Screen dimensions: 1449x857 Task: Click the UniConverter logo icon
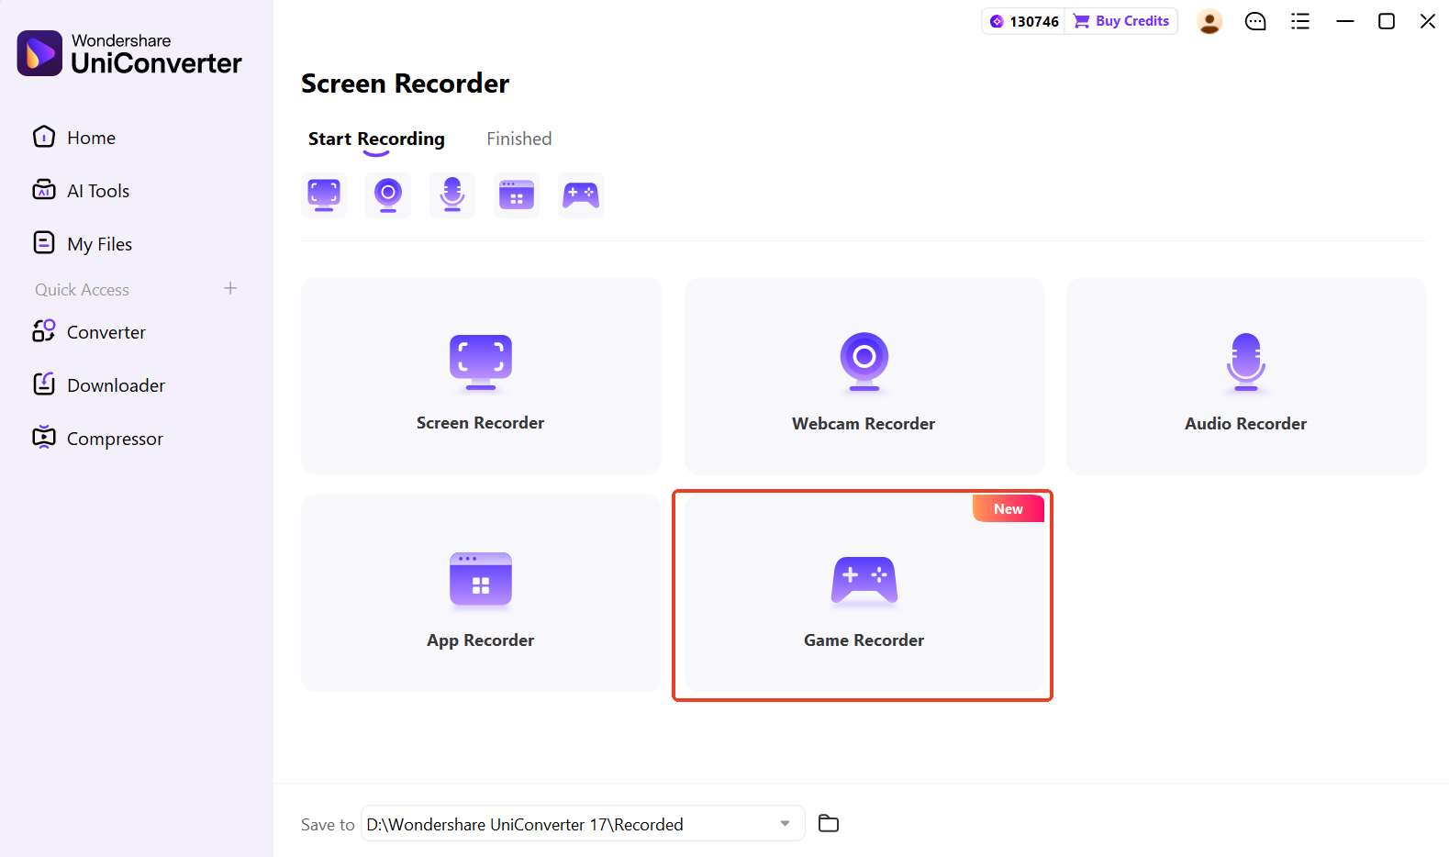[x=39, y=53]
